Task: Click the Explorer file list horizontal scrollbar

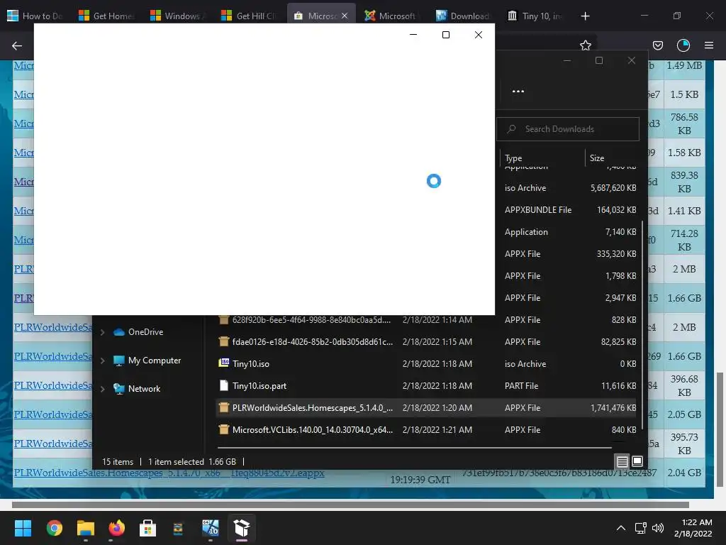Action: point(414,448)
